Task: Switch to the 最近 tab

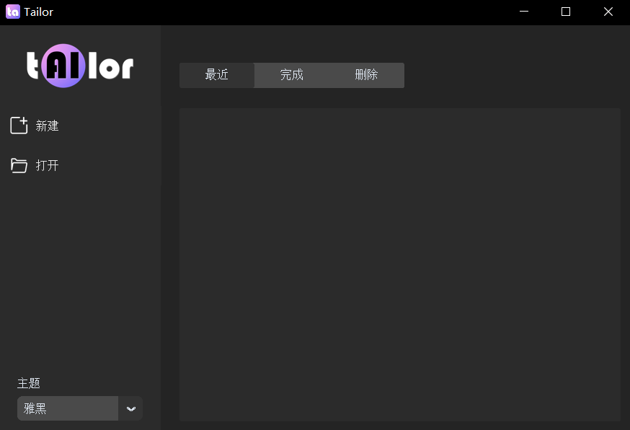Action: pos(216,75)
